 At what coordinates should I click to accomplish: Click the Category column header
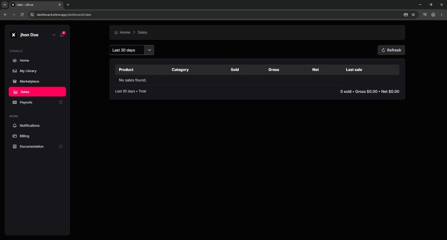tap(180, 70)
